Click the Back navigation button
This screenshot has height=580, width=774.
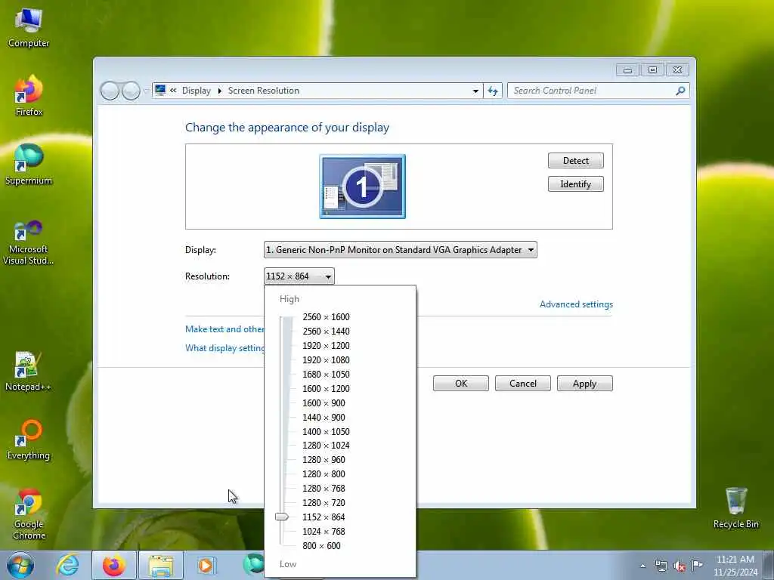(x=110, y=91)
